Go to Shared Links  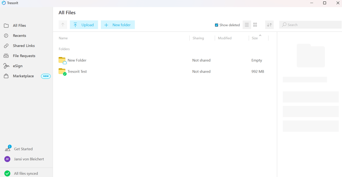(x=24, y=46)
